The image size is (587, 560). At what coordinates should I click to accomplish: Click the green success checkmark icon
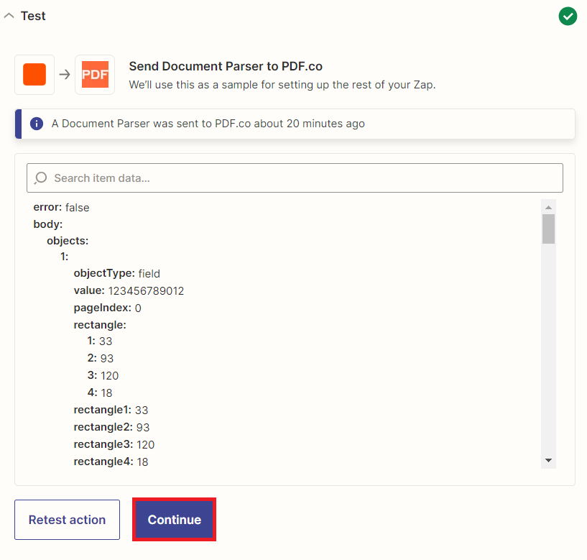568,16
